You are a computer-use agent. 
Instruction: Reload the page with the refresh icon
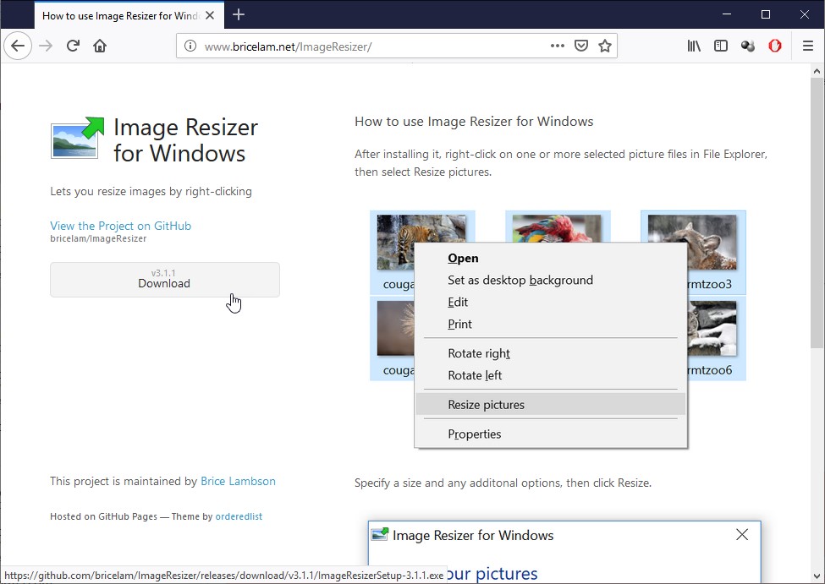[x=73, y=46]
